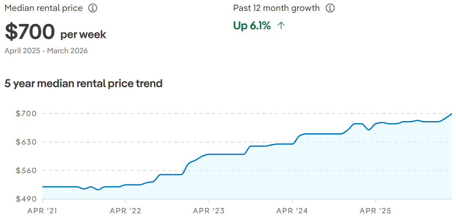Viewport: 456px width, 220px height.
Task: Select APR '22 on the chart timeline
Action: (126, 211)
